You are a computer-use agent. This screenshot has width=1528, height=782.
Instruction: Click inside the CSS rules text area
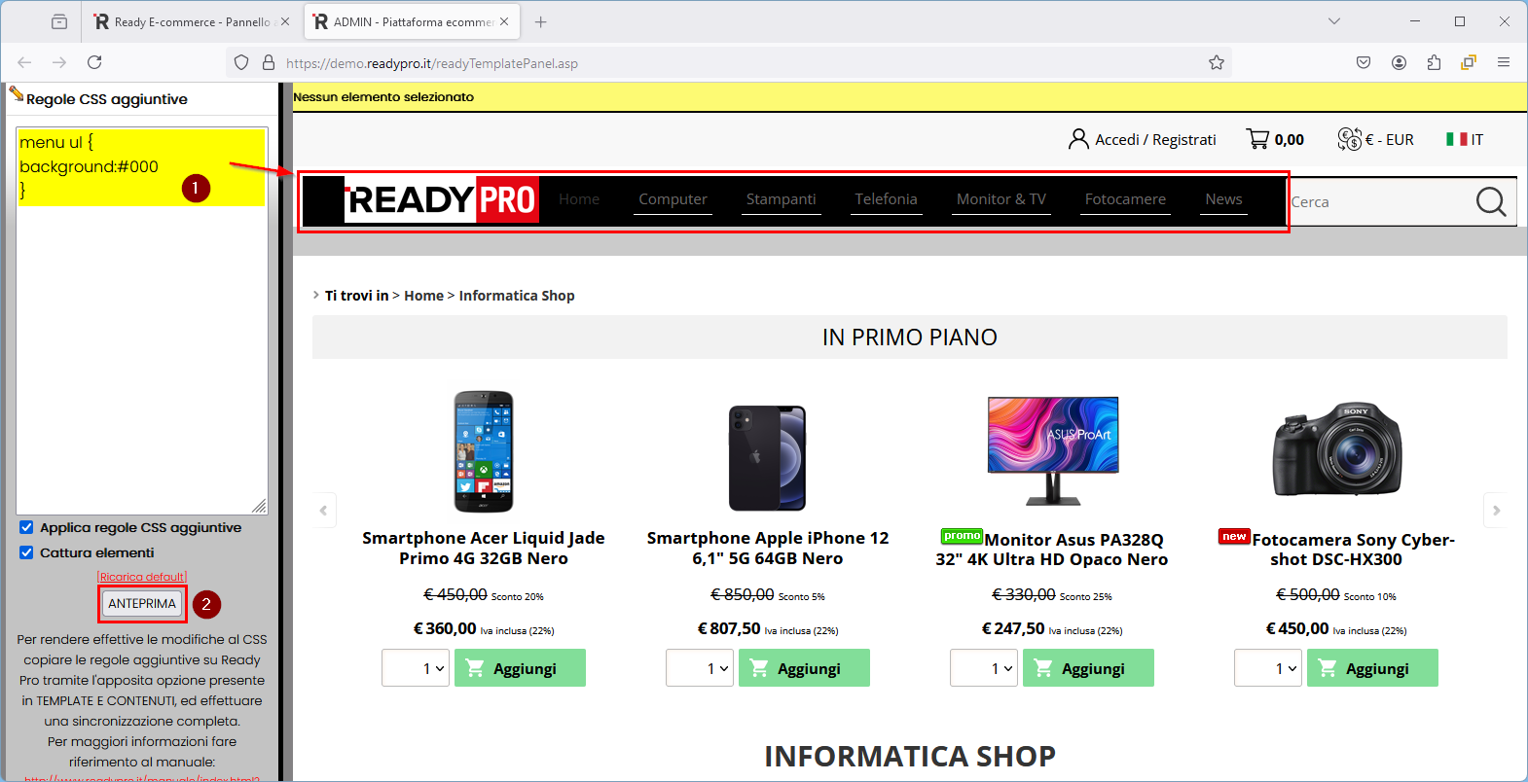142,321
